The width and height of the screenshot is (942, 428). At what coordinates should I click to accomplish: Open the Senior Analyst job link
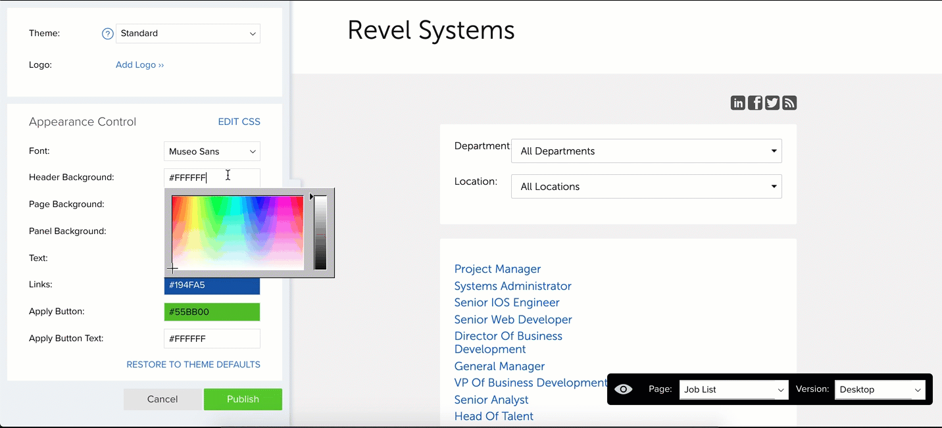(x=491, y=400)
